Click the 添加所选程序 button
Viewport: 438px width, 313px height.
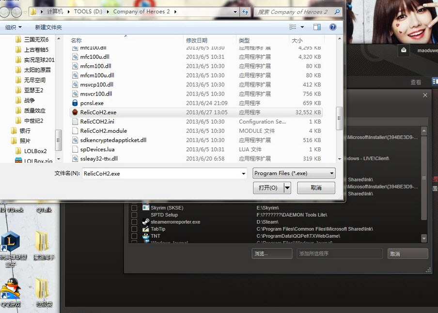coord(339,254)
